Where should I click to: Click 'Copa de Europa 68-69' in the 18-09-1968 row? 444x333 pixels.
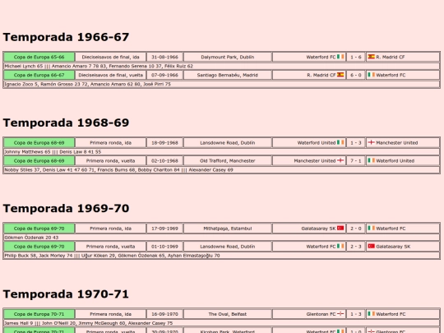coord(39,143)
